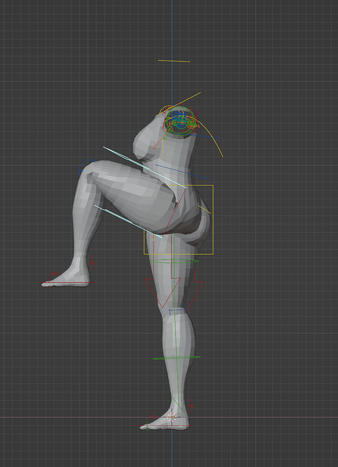Select green ring control around standing calf

click(177, 357)
